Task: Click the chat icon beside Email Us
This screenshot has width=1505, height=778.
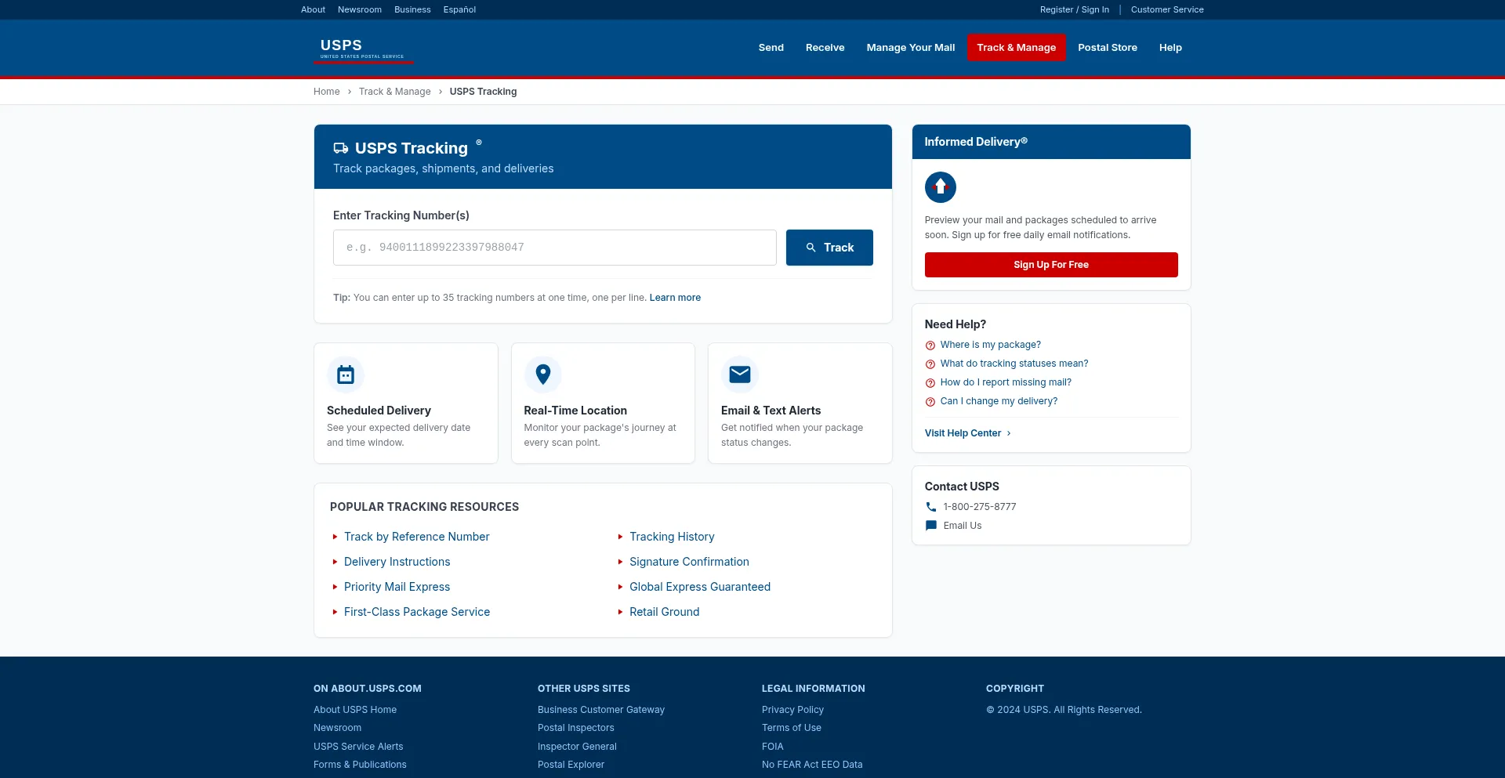Action: tap(931, 526)
